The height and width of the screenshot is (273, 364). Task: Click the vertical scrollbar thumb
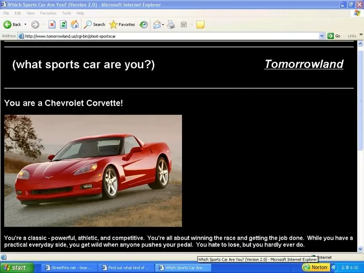tap(360, 100)
